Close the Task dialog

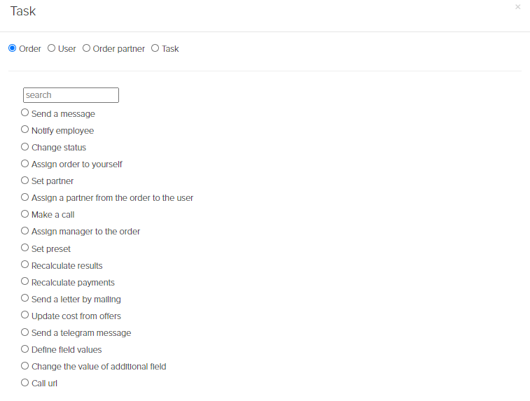517,7
